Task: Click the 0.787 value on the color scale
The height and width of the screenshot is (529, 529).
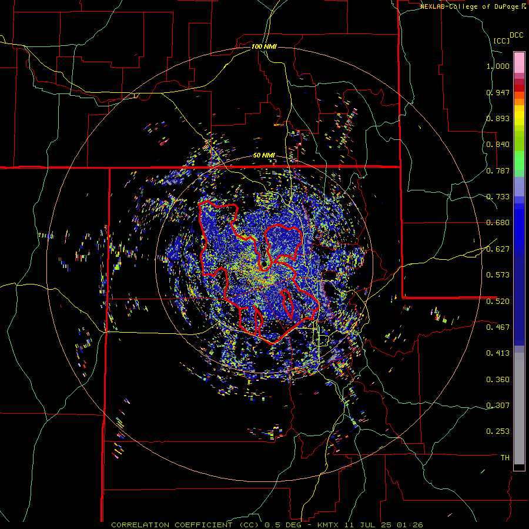Action: (x=498, y=170)
